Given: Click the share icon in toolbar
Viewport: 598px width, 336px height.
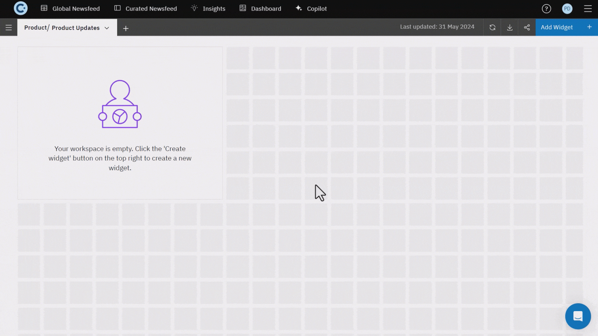Looking at the screenshot, I should point(527,27).
